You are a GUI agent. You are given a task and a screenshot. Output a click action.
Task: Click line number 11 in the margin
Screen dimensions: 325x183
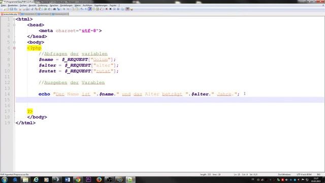(7, 77)
